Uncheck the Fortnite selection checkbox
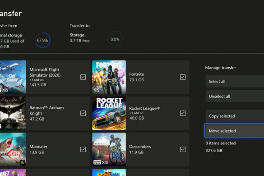264x176 pixels. tap(183, 77)
